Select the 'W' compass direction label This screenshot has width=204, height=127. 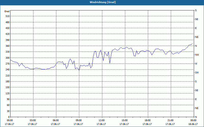[196, 64]
